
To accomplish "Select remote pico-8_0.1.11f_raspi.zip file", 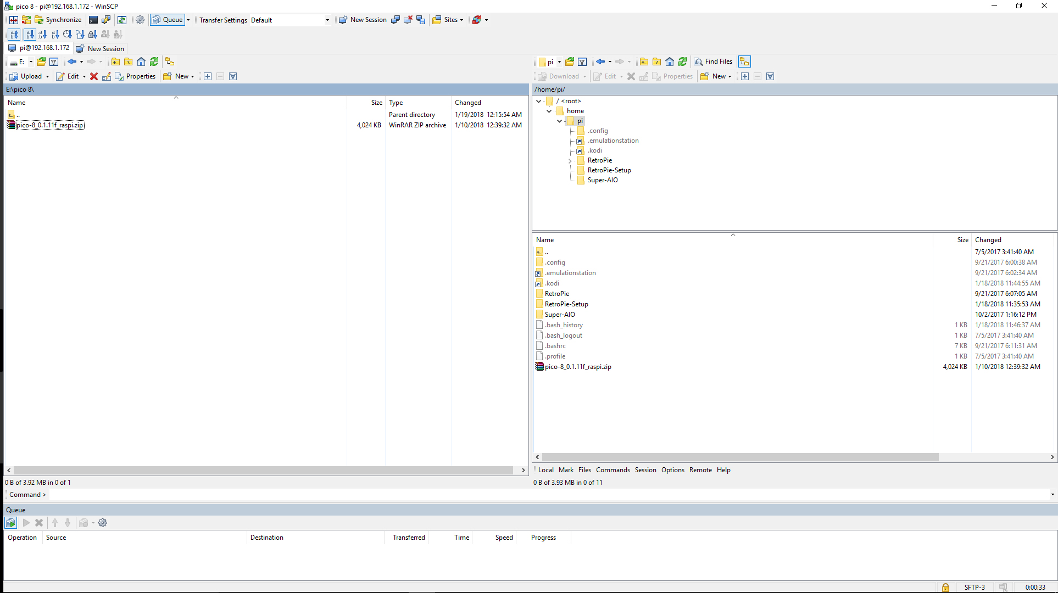I will pyautogui.click(x=578, y=367).
